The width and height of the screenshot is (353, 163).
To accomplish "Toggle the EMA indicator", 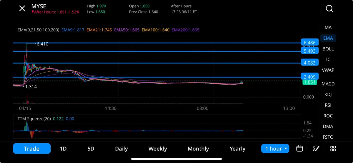I will [328, 38].
